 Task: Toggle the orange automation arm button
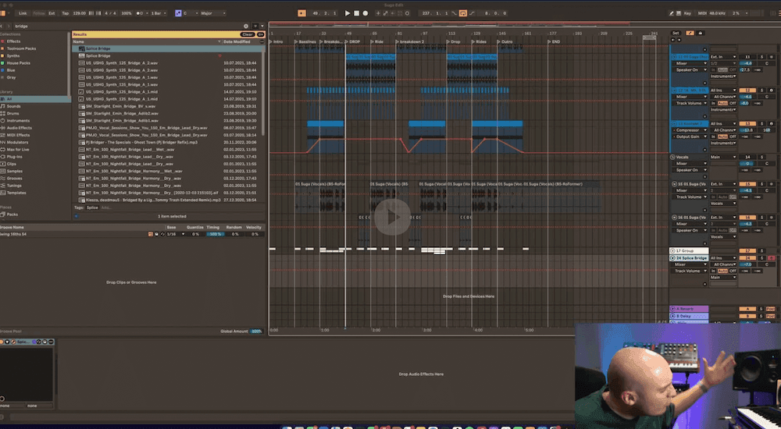(x=301, y=13)
